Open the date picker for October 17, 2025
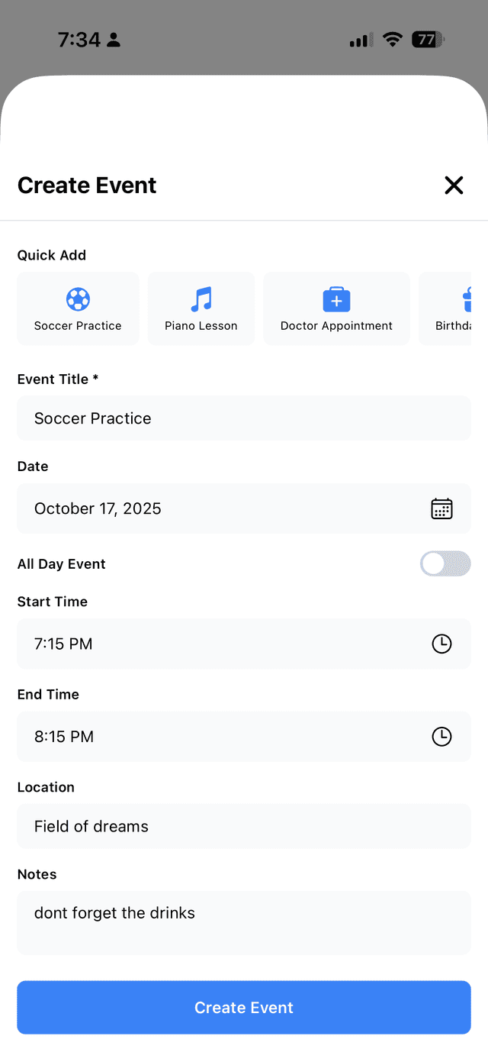Image resolution: width=488 pixels, height=1062 pixels. [x=244, y=508]
